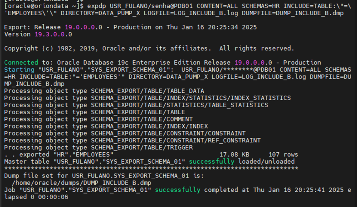Click the SCHEMA_EXPORT/TABLE/COMMENT line

[x=98, y=119]
